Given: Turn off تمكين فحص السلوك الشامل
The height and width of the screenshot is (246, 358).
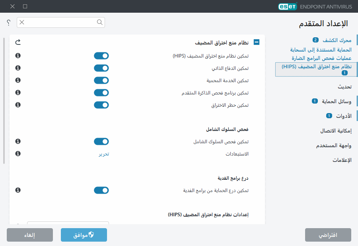Looking at the screenshot, I should point(101,142).
